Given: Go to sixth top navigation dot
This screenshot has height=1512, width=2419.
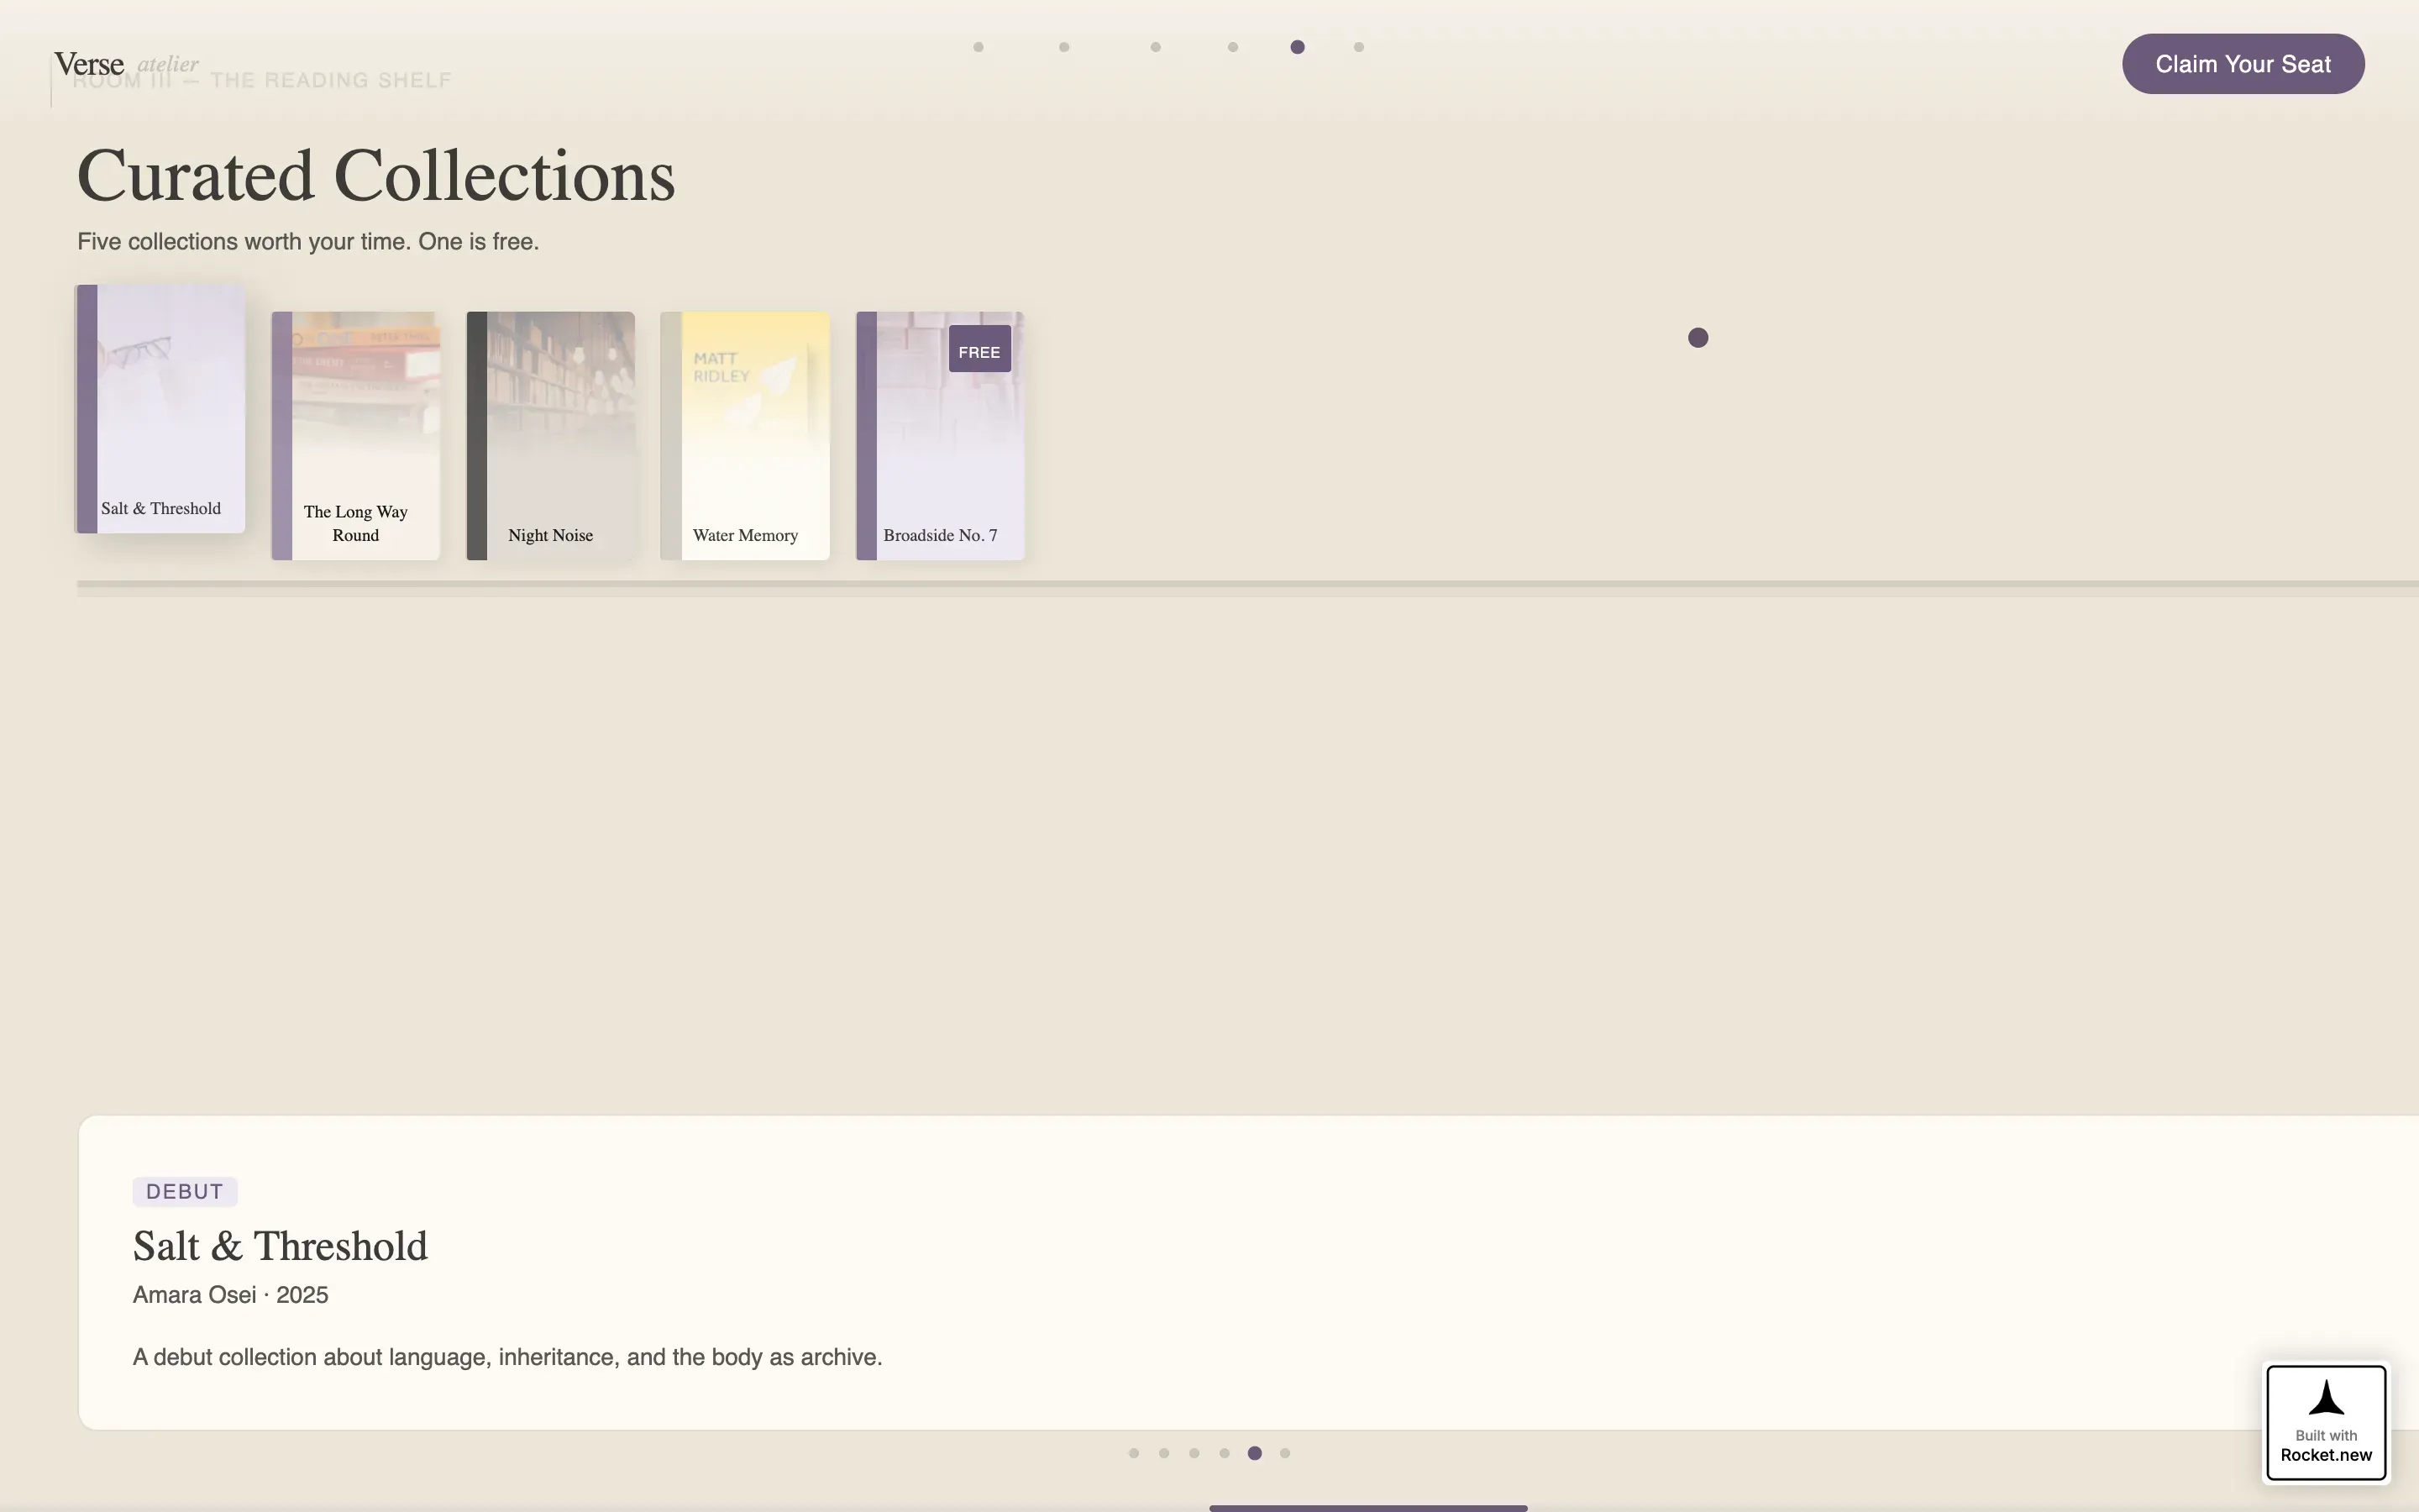Looking at the screenshot, I should 1358,47.
